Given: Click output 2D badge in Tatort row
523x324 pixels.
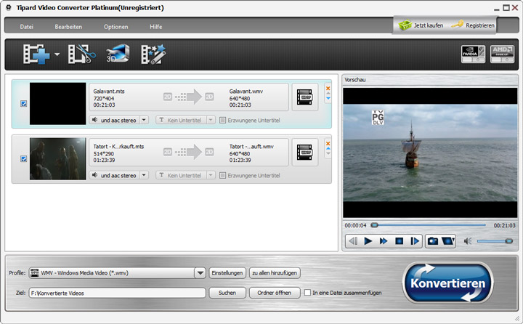Looking at the screenshot, I should click(209, 152).
